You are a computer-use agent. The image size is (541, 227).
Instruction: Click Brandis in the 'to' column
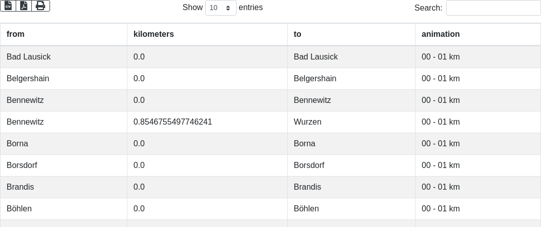tap(307, 187)
